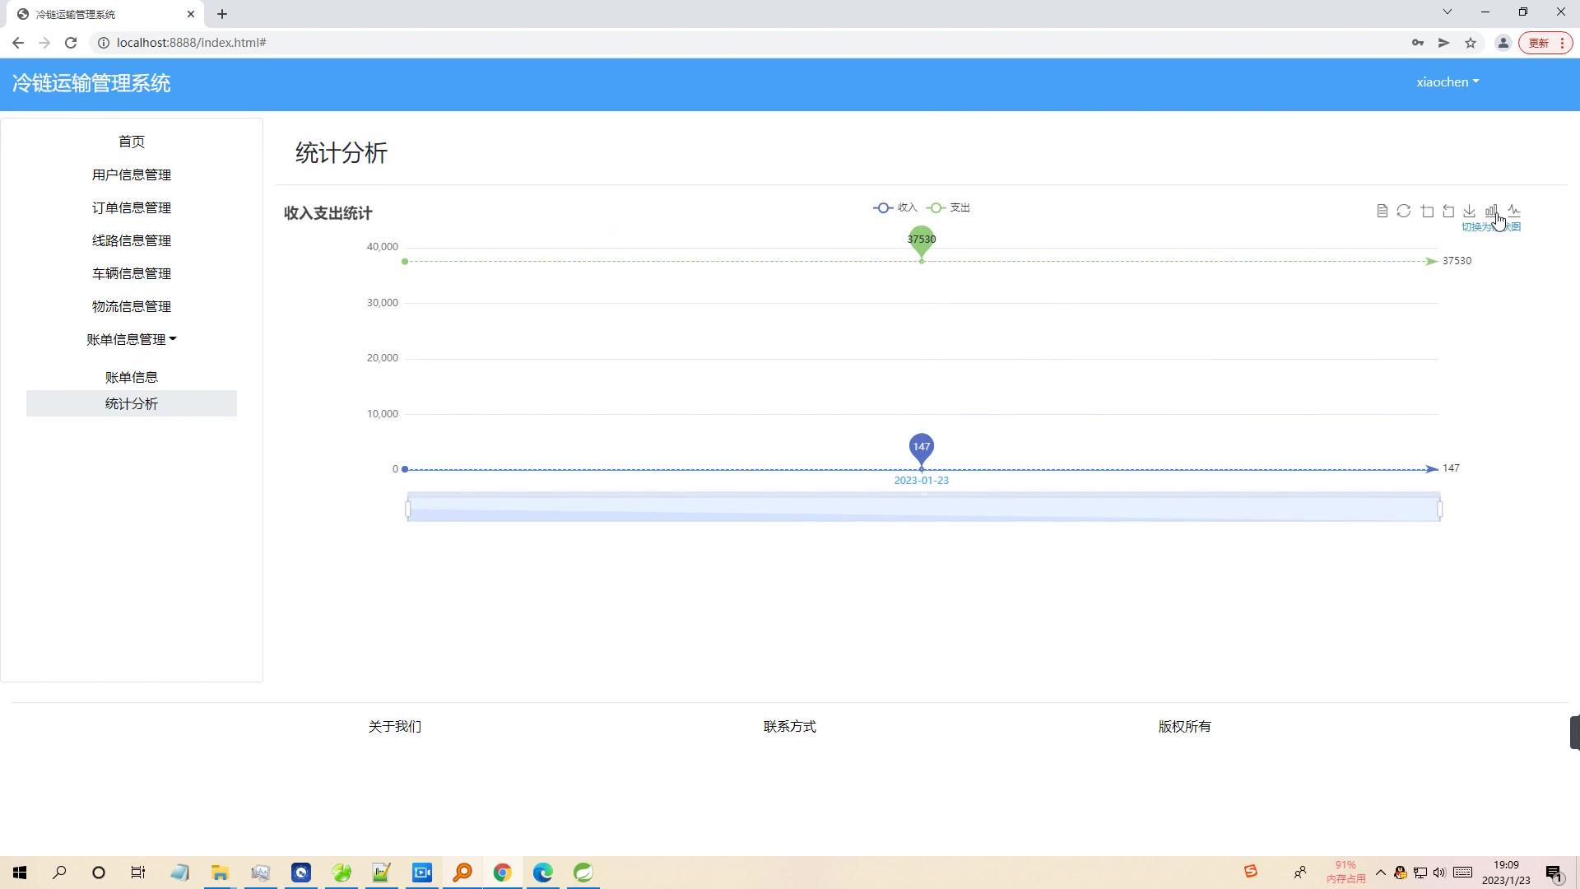Switch the chart to bar chart view

[x=1492, y=211]
